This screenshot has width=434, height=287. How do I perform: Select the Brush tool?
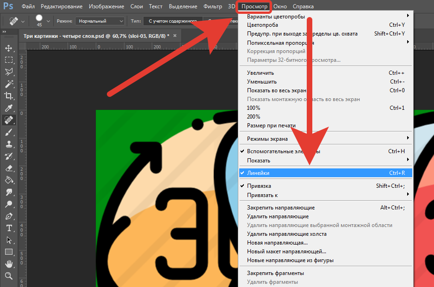pyautogui.click(x=9, y=132)
